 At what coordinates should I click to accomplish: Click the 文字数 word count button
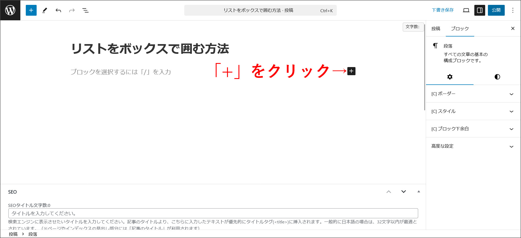[x=413, y=27]
